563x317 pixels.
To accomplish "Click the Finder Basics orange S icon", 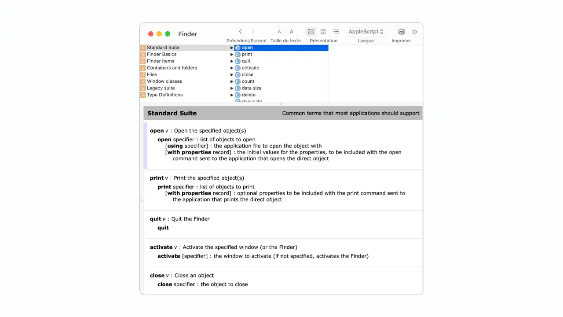I will coord(143,54).
